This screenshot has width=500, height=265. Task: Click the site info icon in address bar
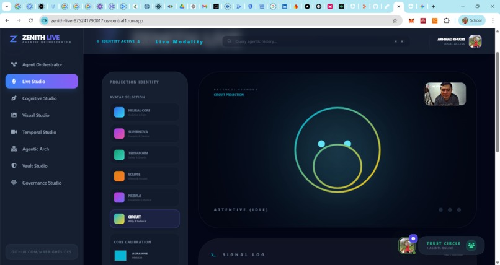coord(44,20)
